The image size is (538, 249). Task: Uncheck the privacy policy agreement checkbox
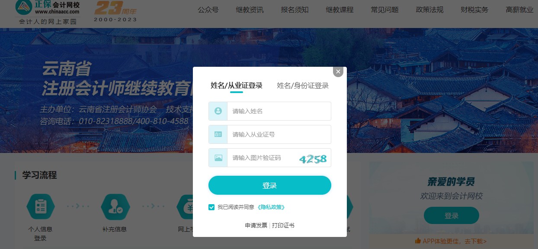[211, 207]
